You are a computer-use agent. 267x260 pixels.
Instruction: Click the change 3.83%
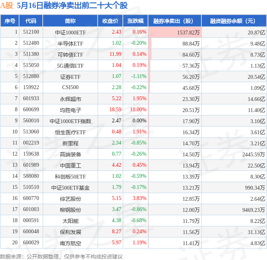click(139, 198)
